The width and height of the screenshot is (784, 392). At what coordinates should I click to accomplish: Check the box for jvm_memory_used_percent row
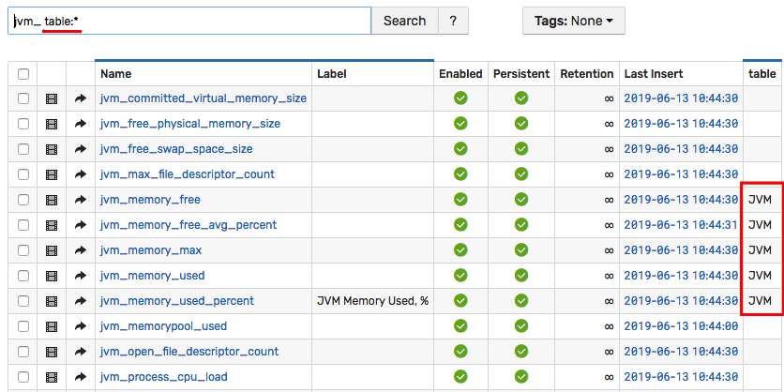[x=23, y=301]
